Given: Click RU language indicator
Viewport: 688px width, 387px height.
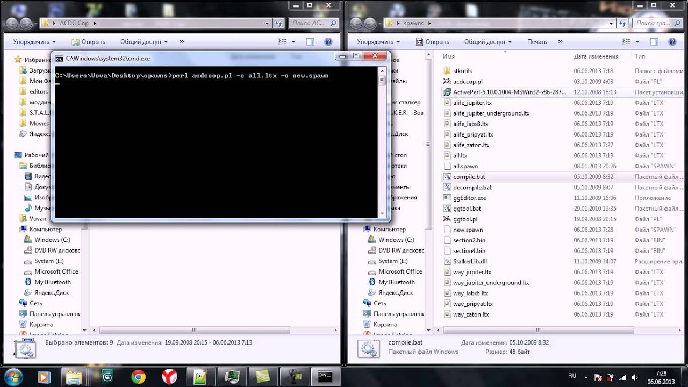Looking at the screenshot, I should pos(572,376).
